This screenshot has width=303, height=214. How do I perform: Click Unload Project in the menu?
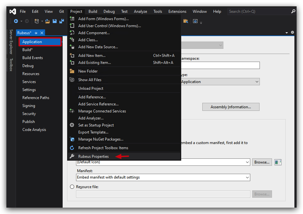coord(124,88)
